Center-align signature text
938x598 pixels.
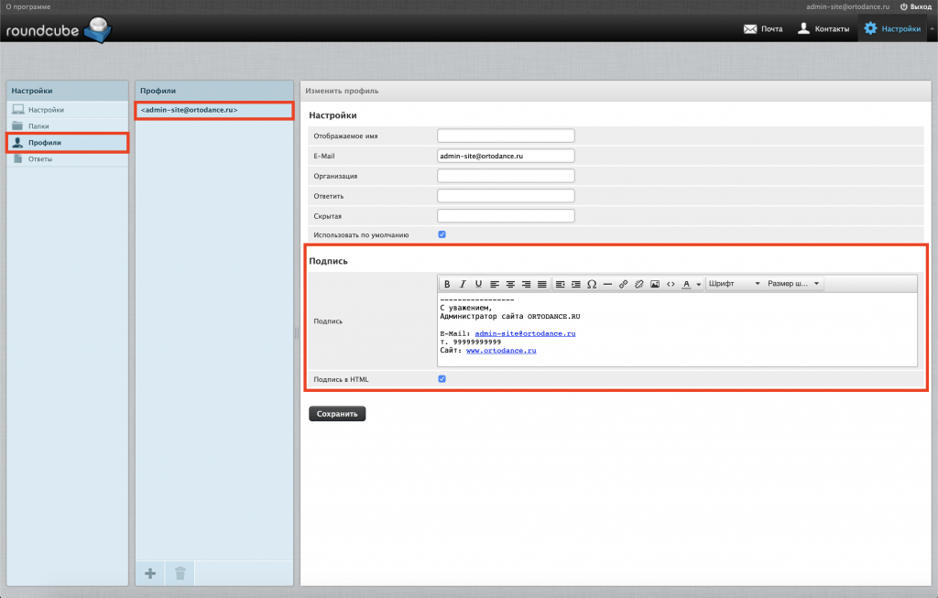click(510, 284)
